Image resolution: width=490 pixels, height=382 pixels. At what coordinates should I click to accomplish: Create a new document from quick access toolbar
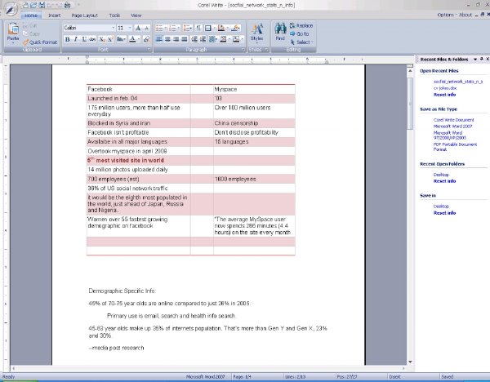click(25, 5)
